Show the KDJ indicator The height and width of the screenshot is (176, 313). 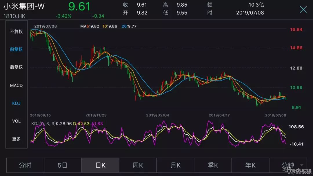click(x=16, y=103)
